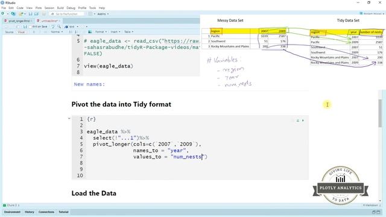The width and height of the screenshot is (386, 217).
Task: Click the numbered list icon
Action: tap(76, 32)
